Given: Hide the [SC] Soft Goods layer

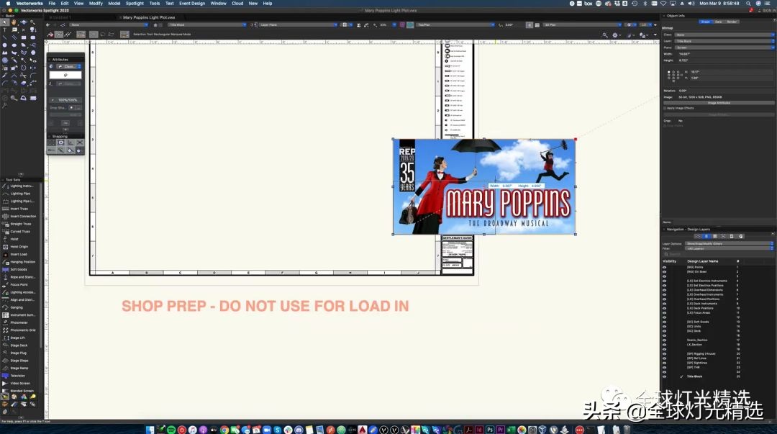Looking at the screenshot, I should 665,322.
